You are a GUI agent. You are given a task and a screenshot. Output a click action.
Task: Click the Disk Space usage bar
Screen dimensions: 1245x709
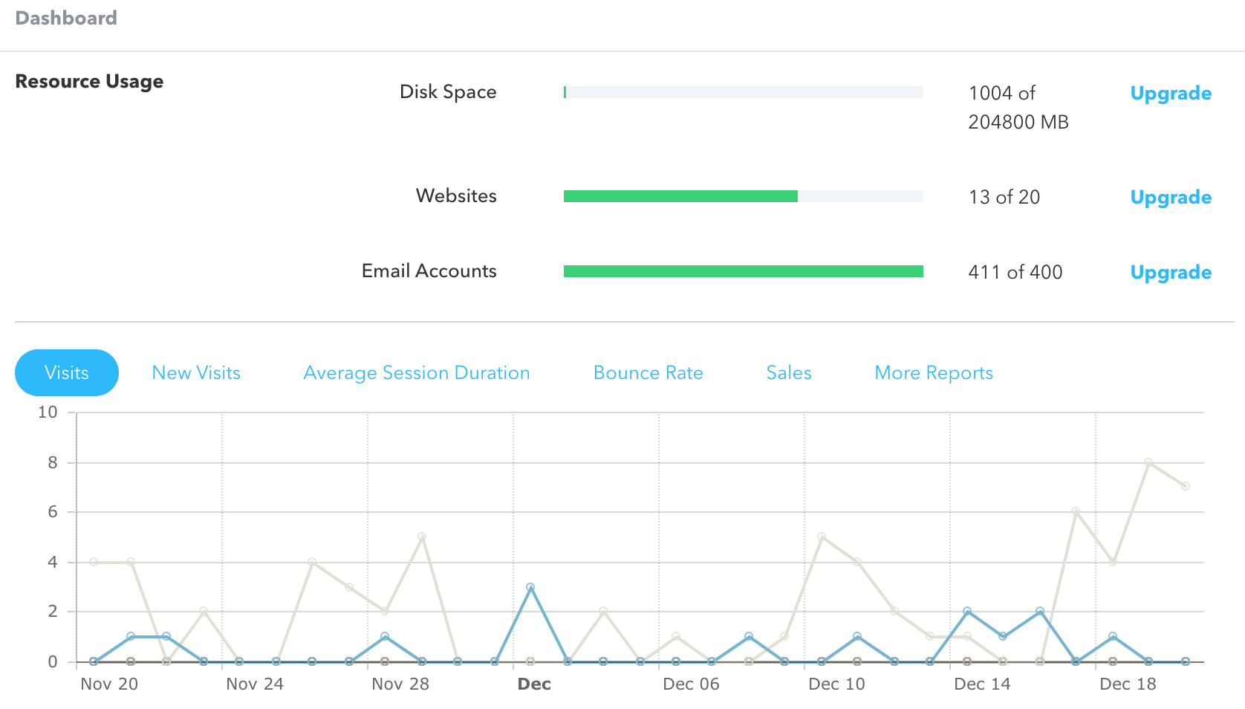point(744,92)
